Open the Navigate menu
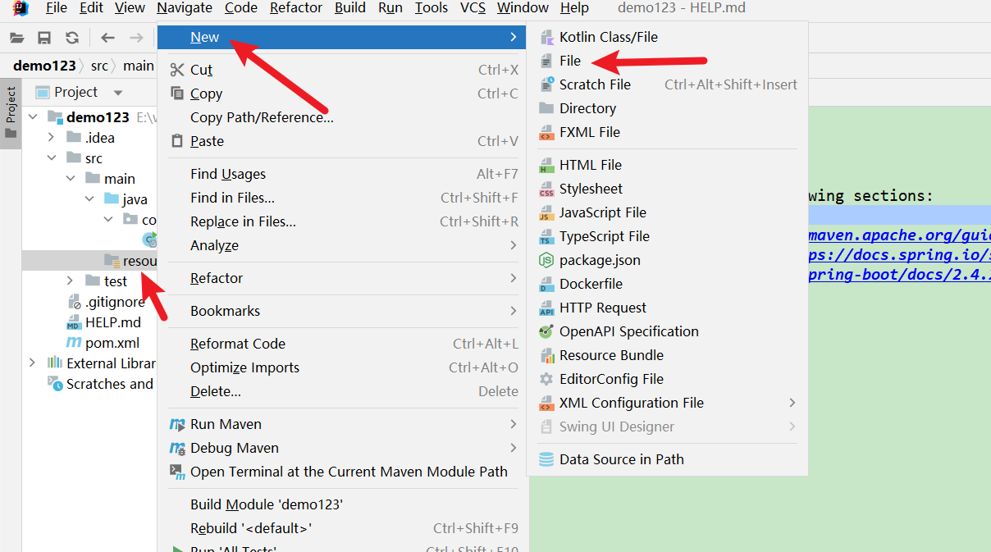 pos(185,8)
